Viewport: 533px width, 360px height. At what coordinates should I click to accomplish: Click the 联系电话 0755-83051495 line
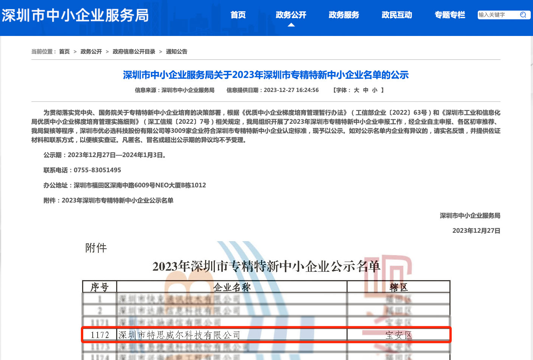click(x=82, y=170)
